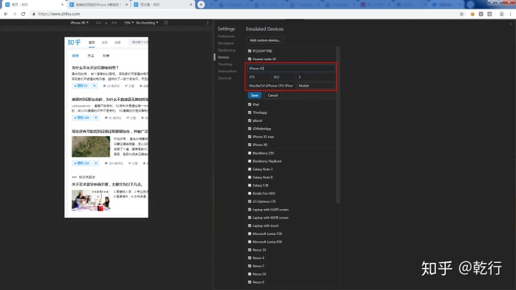Open the iPhone XR device dropdown
Image resolution: width=516 pixels, height=290 pixels.
click(x=80, y=23)
